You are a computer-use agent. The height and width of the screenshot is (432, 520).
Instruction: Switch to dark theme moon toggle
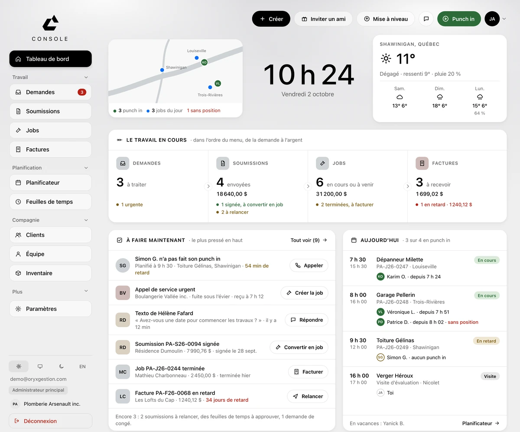click(61, 366)
